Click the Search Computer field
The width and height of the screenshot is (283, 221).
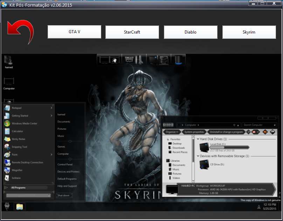(258, 125)
